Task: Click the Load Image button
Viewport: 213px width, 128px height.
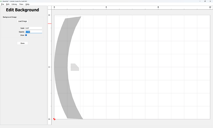Action: click(23, 21)
